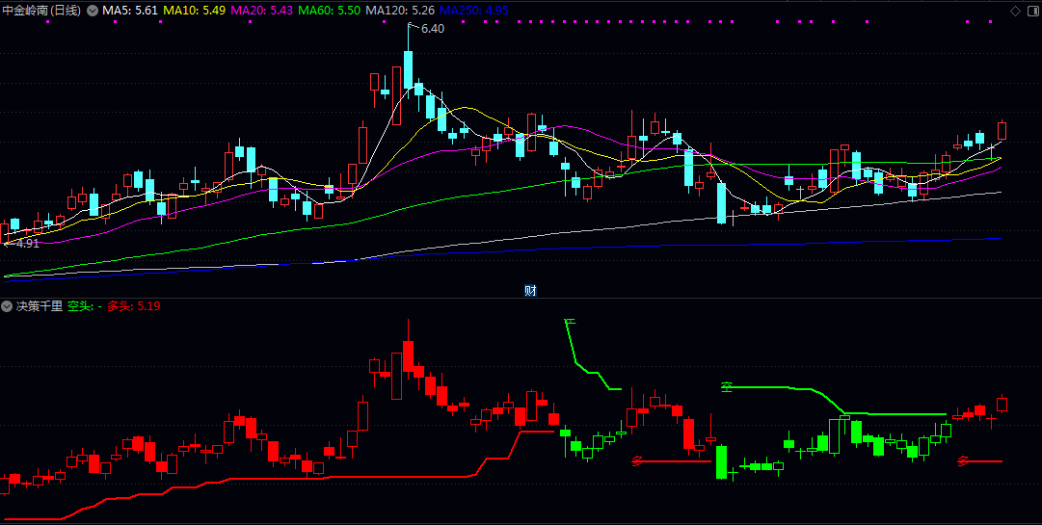Click the 决策千里 indicator name
Viewport: 1042px width, 525px height.
tap(40, 306)
